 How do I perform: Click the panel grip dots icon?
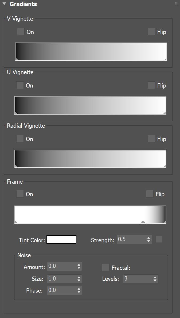(x=176, y=3)
